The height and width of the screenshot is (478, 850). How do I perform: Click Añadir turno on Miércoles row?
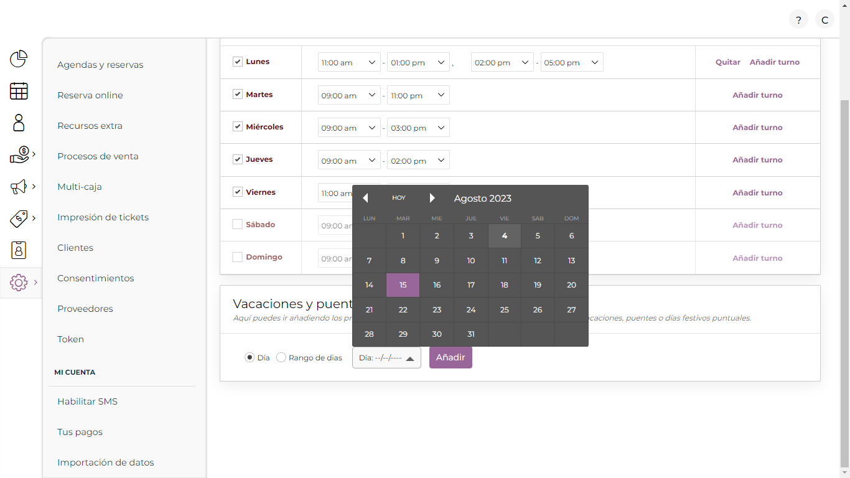[x=757, y=128]
